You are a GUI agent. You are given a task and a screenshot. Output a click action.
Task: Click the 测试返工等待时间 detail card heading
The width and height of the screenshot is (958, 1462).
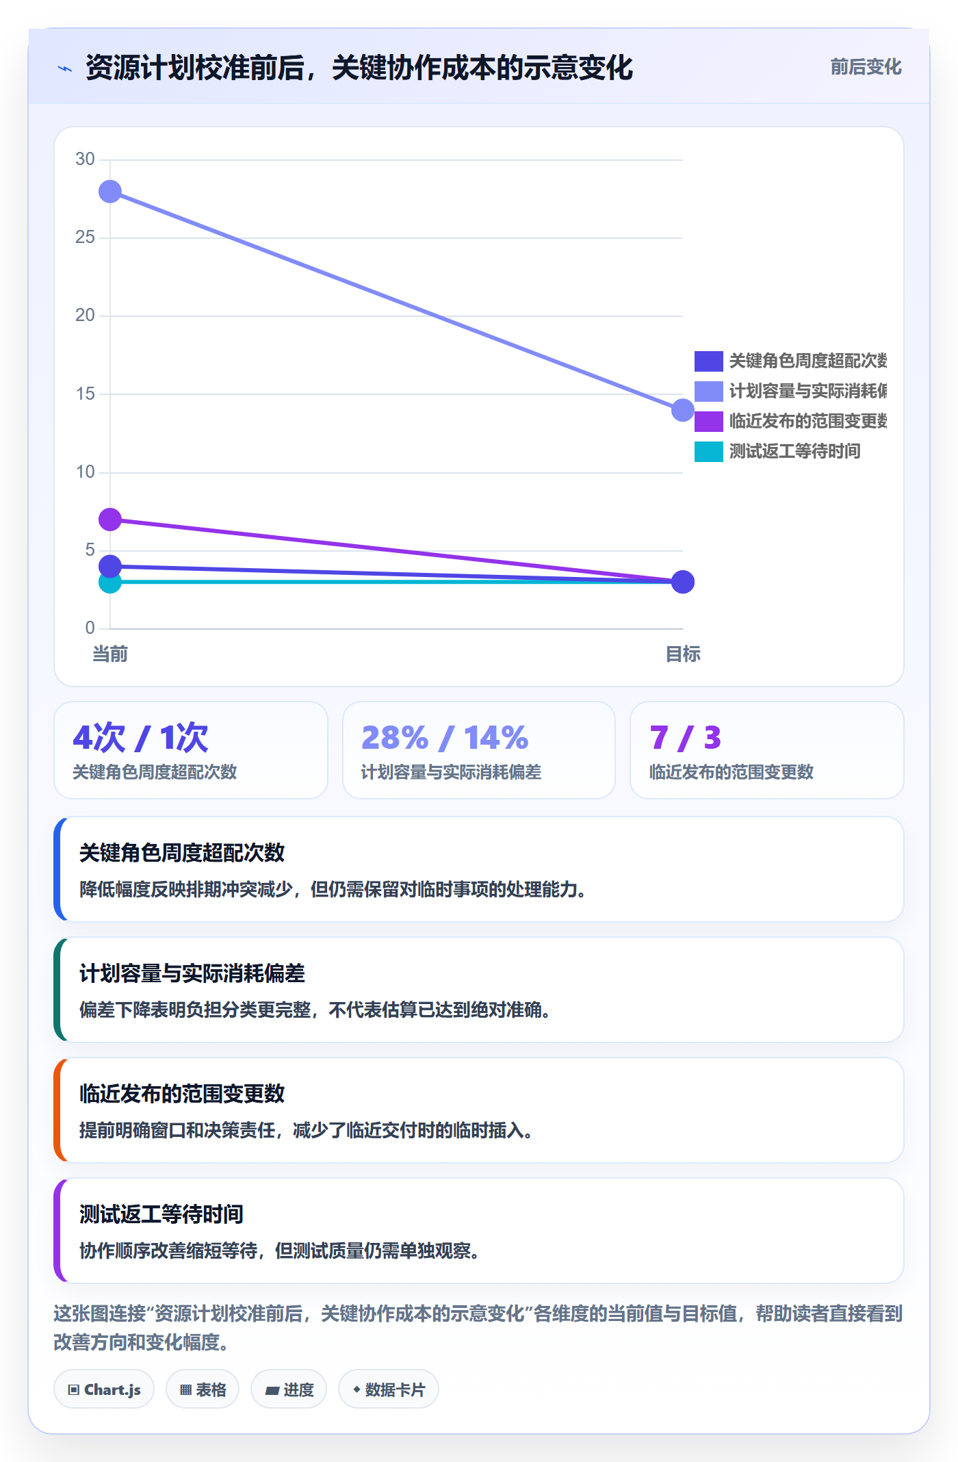pos(161,1214)
